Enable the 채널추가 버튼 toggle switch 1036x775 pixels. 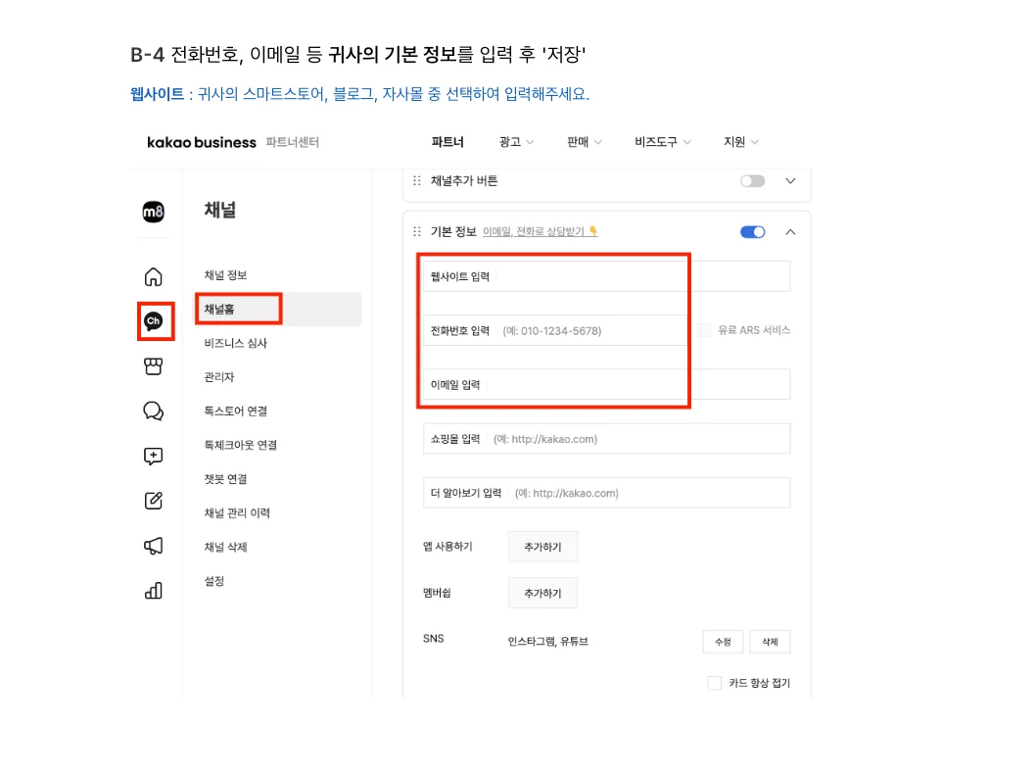(752, 181)
